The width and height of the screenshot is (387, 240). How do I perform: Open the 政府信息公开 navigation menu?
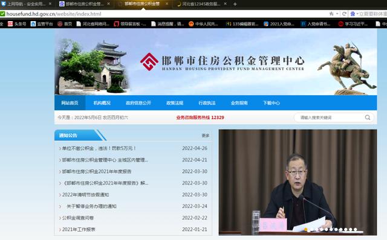pos(138,103)
